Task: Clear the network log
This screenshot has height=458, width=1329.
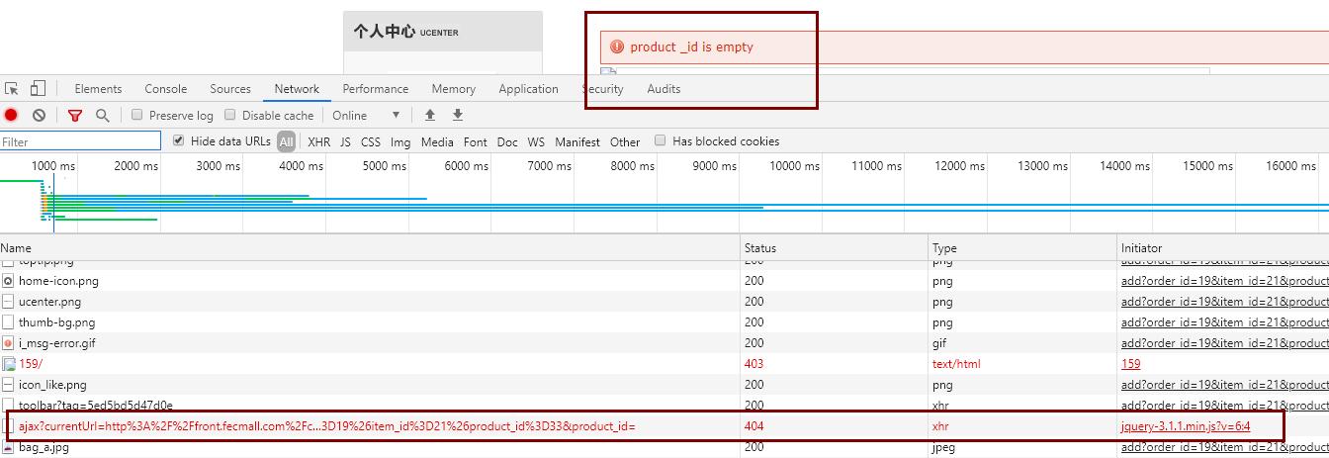Action: pyautogui.click(x=39, y=115)
